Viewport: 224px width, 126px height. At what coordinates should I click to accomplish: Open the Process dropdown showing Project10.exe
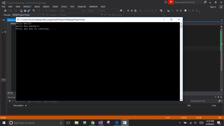tap(28, 15)
